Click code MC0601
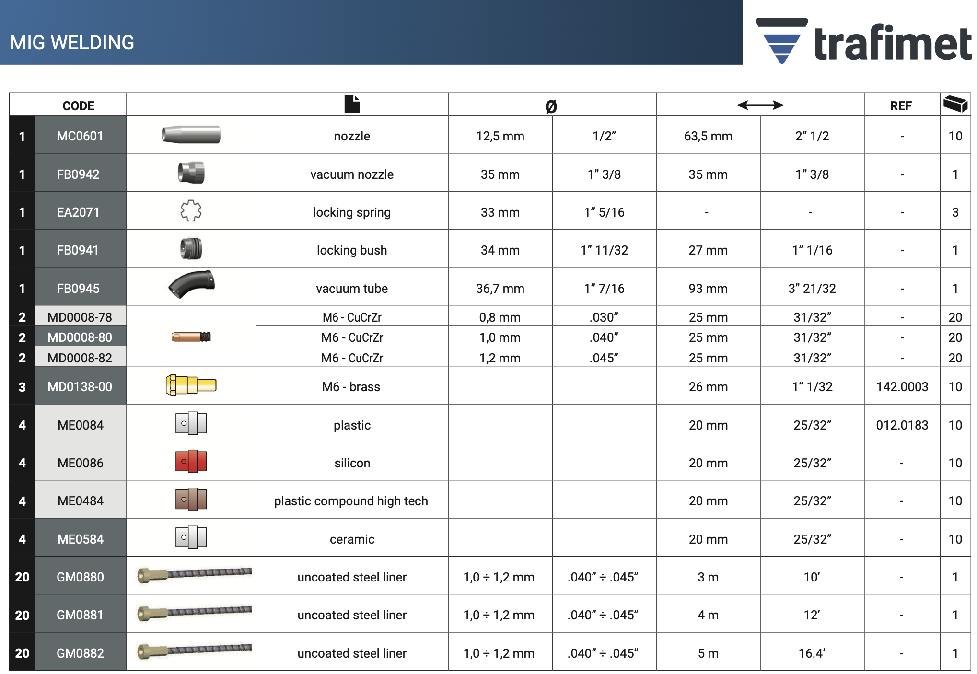This screenshot has width=977, height=674. [80, 136]
